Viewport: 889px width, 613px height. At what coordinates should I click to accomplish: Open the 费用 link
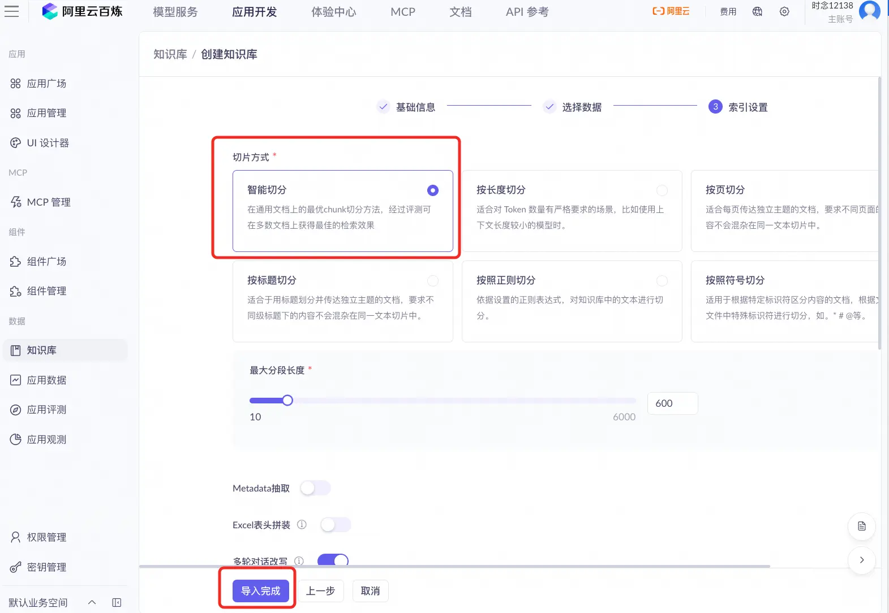pyautogui.click(x=728, y=11)
